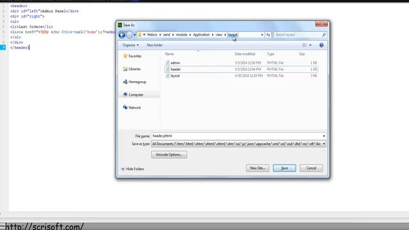The width and height of the screenshot is (409, 230).
Task: Click the </header> line in code editor
Action: click(20, 47)
